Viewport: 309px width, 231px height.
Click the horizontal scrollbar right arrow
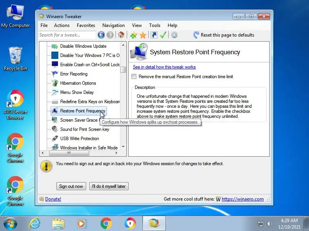(x=117, y=153)
